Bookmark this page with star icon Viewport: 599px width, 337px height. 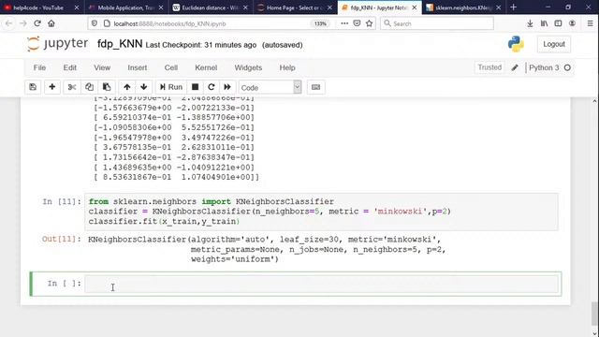(369, 23)
